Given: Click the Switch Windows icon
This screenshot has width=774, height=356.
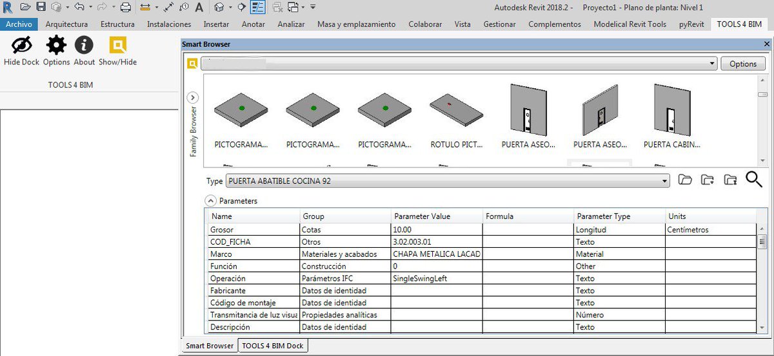Looking at the screenshot, I should (x=293, y=7).
